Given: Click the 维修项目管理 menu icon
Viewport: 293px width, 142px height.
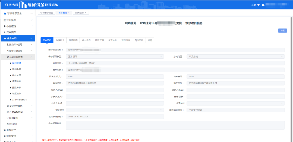Looking at the screenshot, I should click(8, 57).
